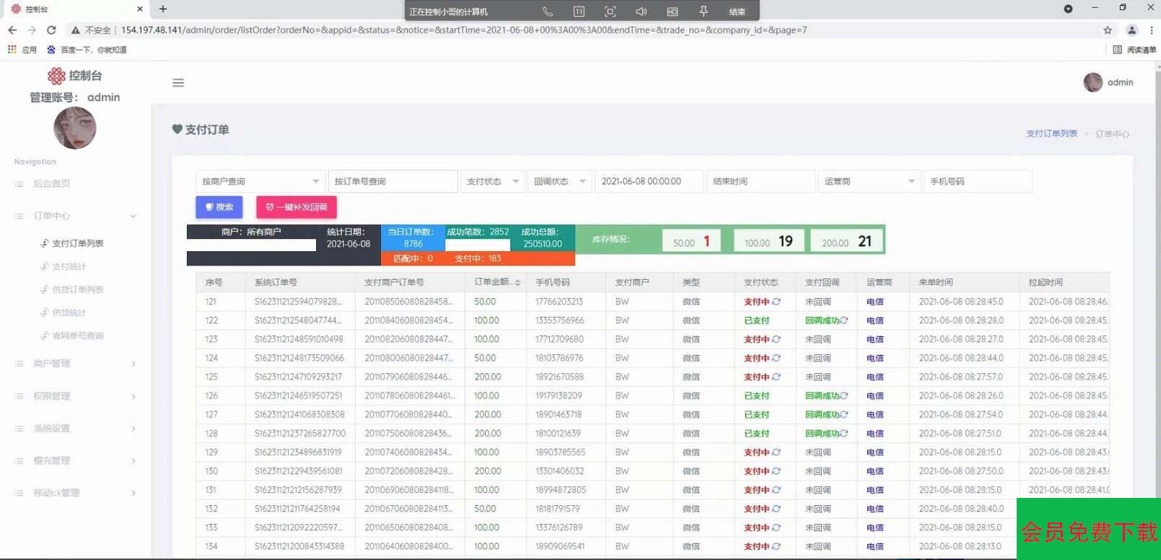Click callback refresh icon in row 122

pos(844,320)
